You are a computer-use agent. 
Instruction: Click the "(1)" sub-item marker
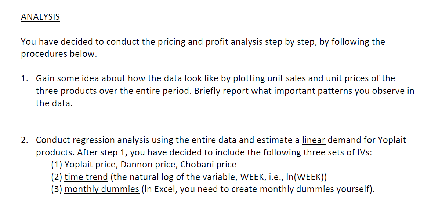[57, 165]
